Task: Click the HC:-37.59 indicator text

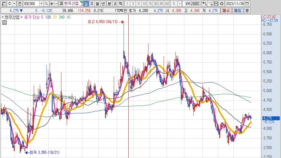Action: [x=269, y=20]
